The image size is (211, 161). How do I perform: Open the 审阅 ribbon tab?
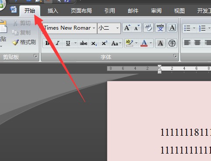point(156,11)
